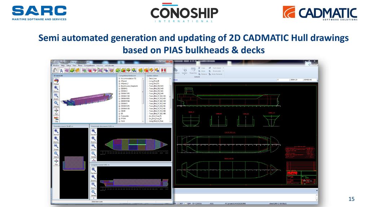Expand the DB ER tree node
The image size is (369, 207).
[x=119, y=111]
